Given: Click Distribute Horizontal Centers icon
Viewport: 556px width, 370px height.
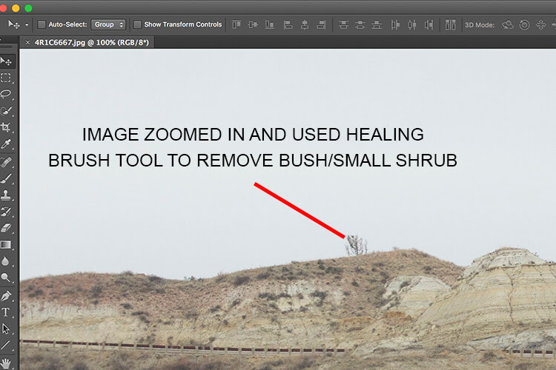Looking at the screenshot, I should point(411,24).
